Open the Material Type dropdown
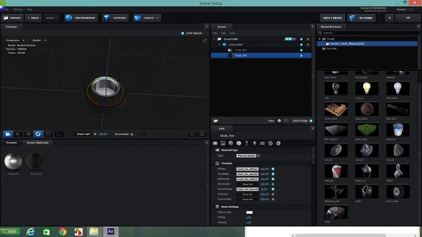 point(248,156)
